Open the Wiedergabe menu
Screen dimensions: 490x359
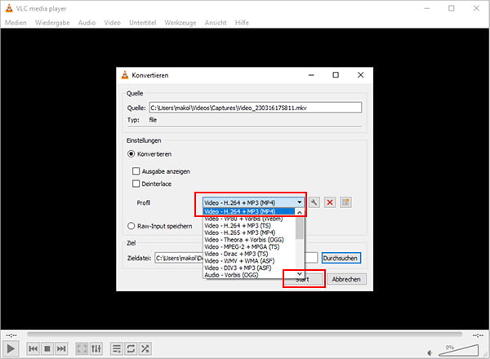pos(52,23)
